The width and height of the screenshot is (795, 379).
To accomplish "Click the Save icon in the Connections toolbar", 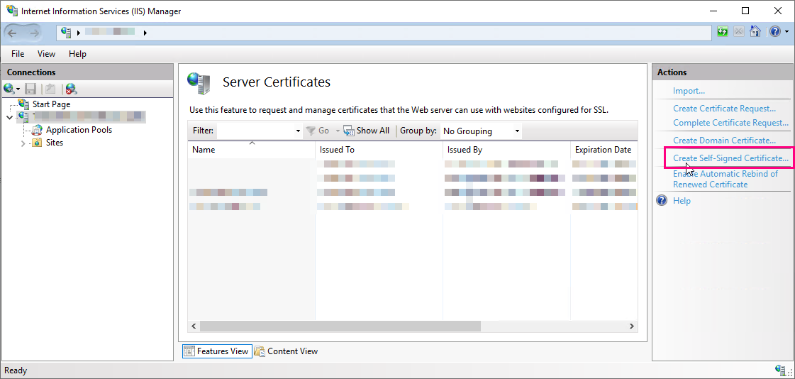I will point(30,89).
